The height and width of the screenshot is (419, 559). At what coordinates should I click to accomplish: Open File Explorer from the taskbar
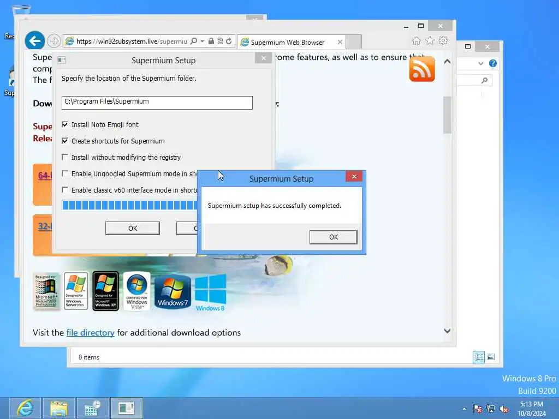59,408
